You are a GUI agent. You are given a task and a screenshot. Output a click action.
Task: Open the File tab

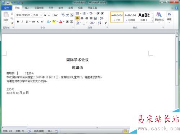(6, 8)
